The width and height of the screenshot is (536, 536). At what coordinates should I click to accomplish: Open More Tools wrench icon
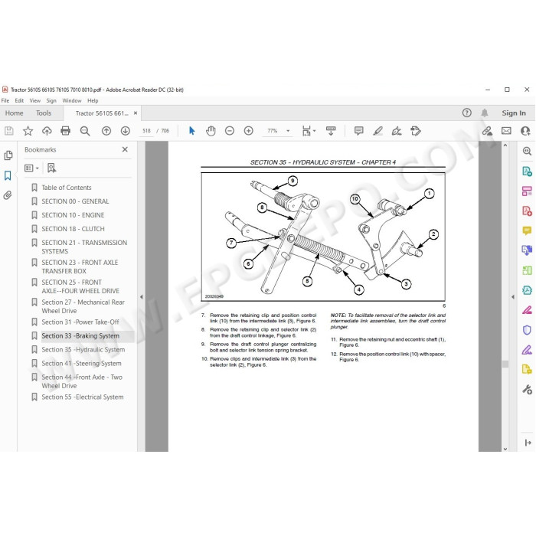pos(527,389)
